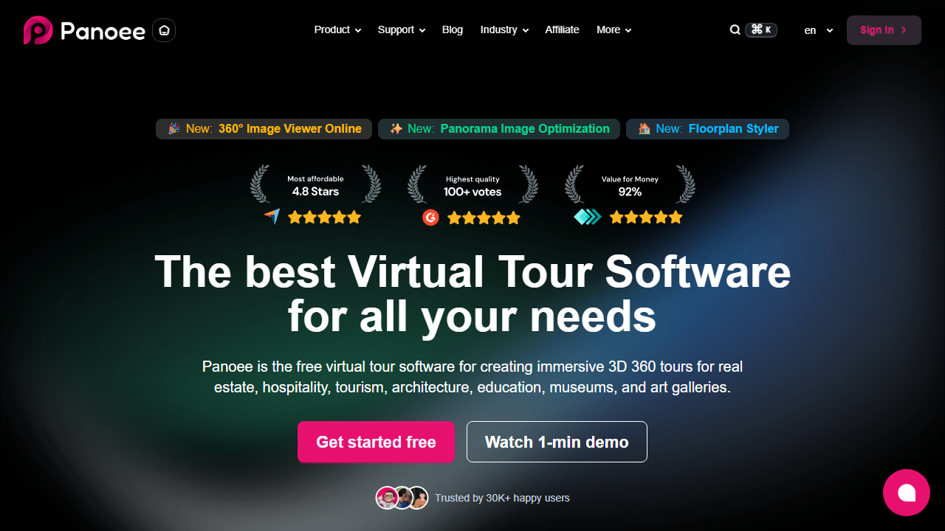The width and height of the screenshot is (945, 531).
Task: Open the Affiliate page
Action: click(562, 30)
